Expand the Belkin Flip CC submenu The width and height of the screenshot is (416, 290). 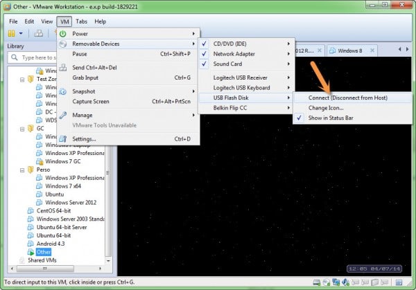[246, 108]
